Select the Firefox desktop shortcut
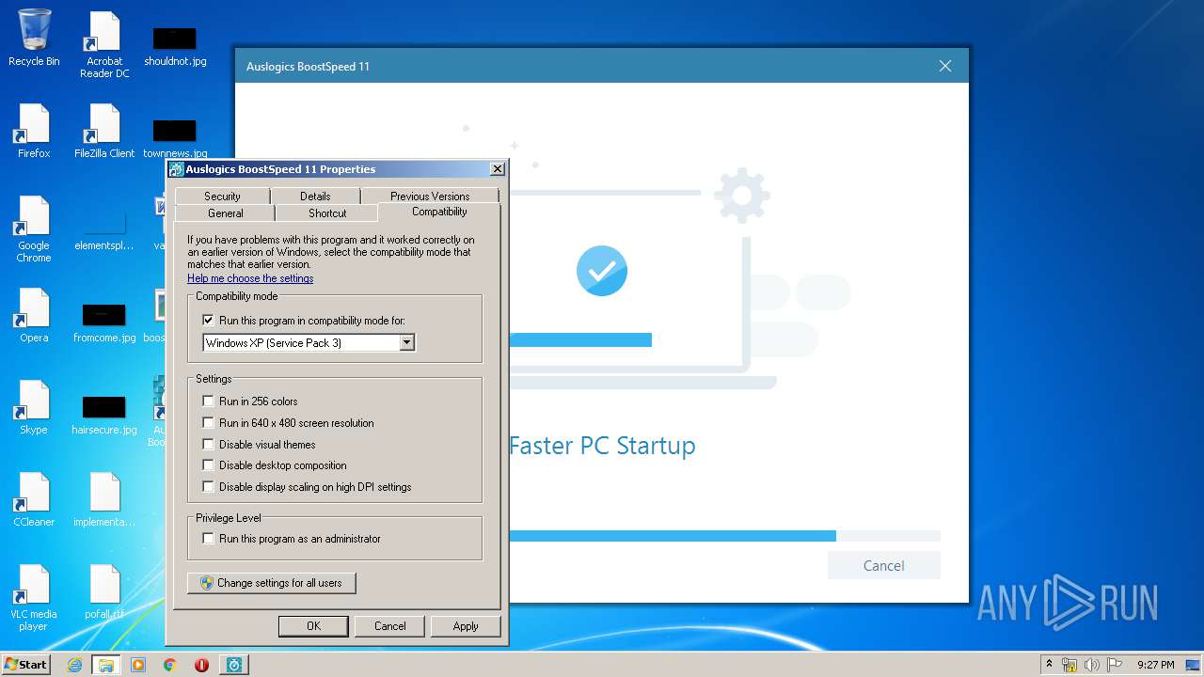 click(34, 130)
